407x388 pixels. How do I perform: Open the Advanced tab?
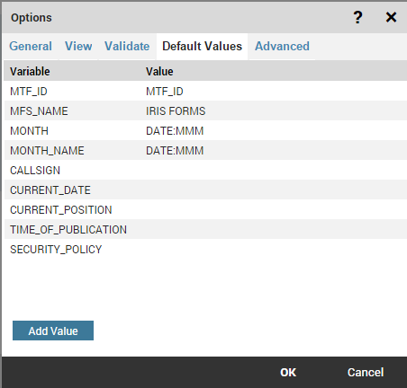[282, 47]
